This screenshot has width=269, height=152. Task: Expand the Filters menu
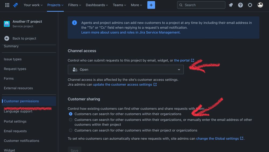(75, 5)
